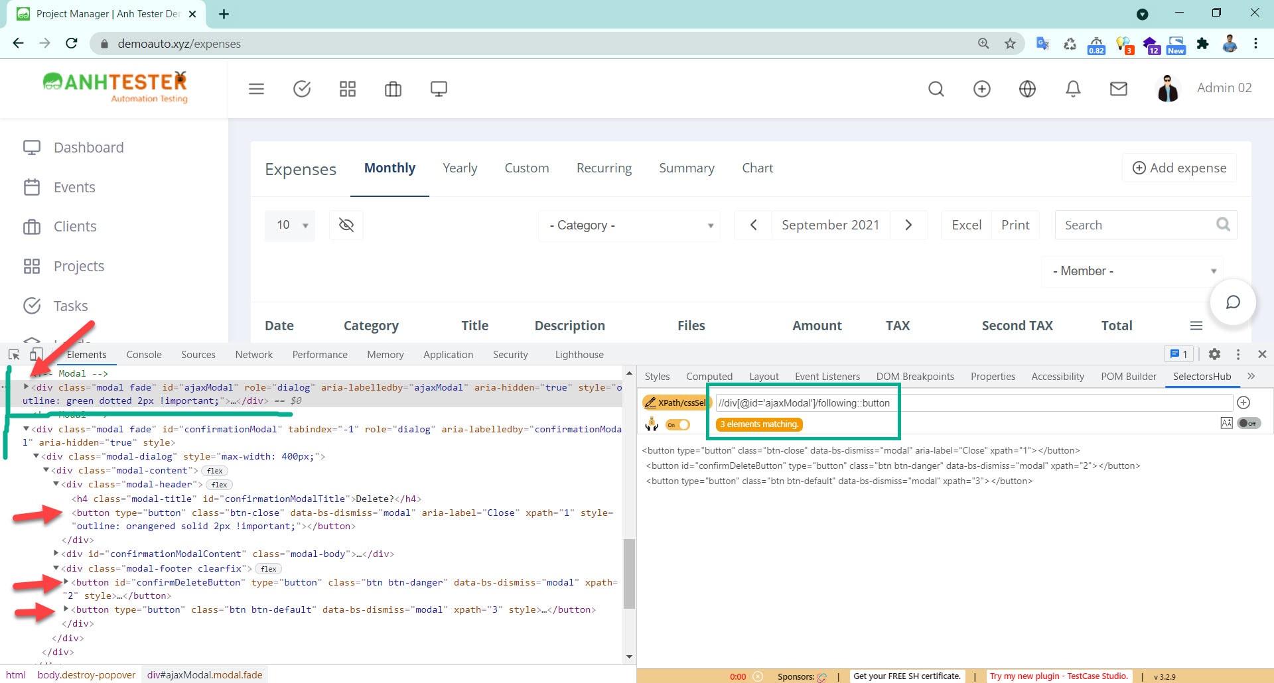
Task: Select the POM Builder sidebar tab
Action: tap(1128, 377)
